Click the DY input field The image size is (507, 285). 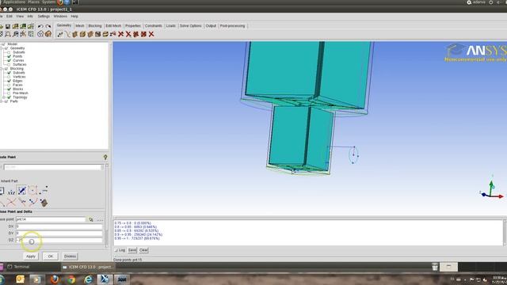tap(59, 233)
